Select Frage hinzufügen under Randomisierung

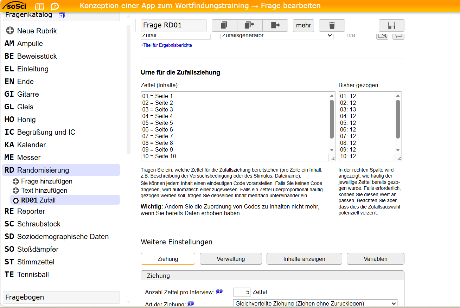pos(46,181)
